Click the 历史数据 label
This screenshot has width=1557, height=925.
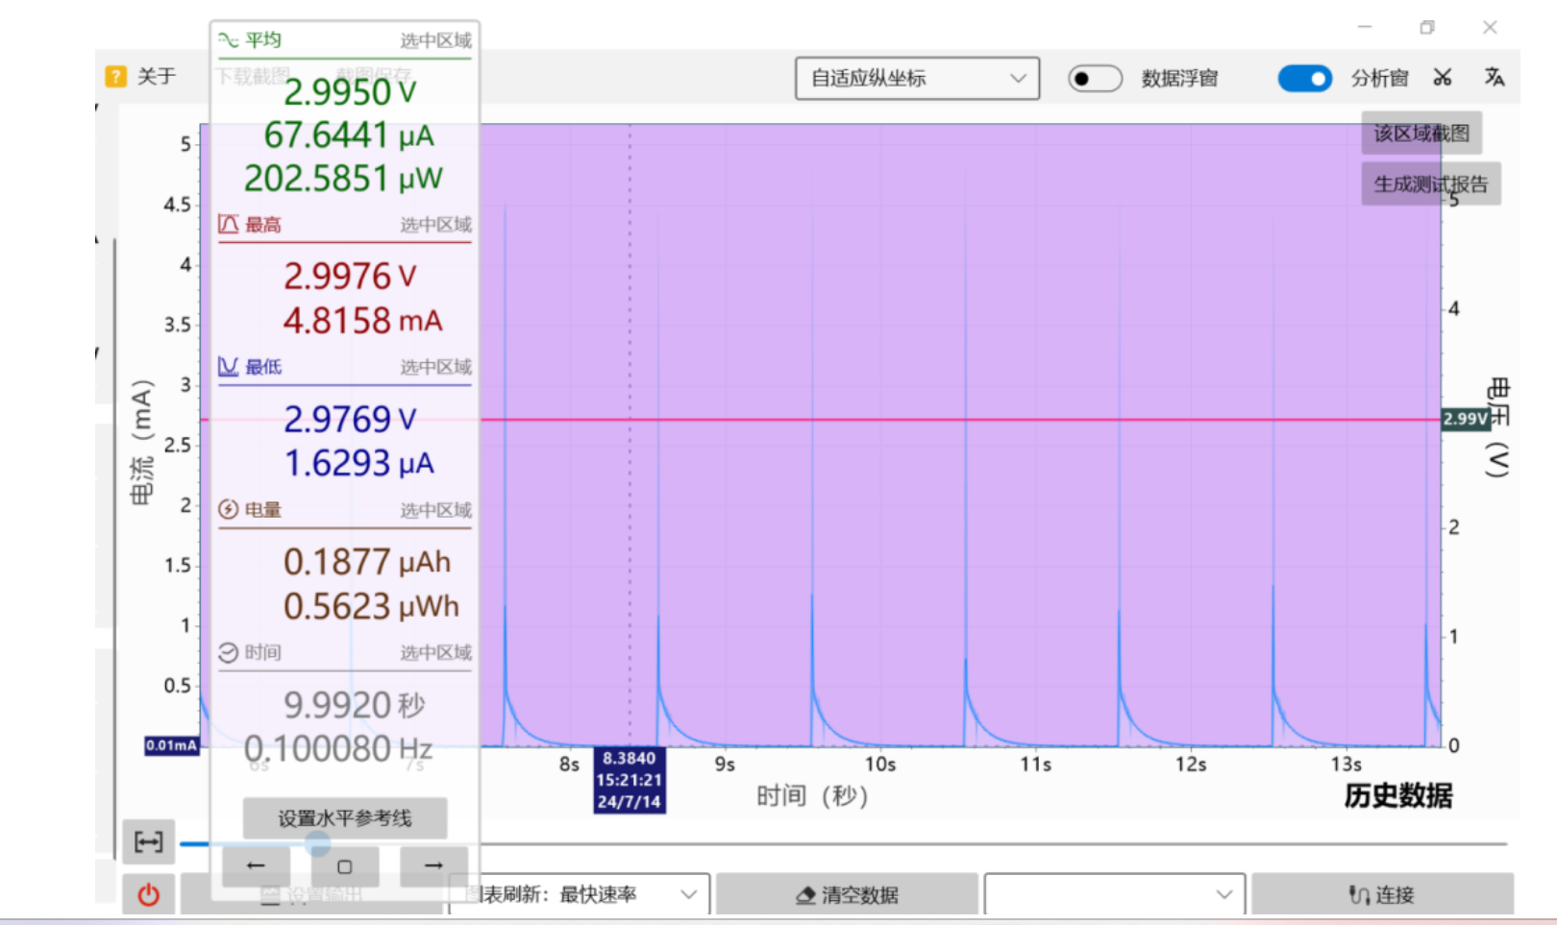(1398, 795)
